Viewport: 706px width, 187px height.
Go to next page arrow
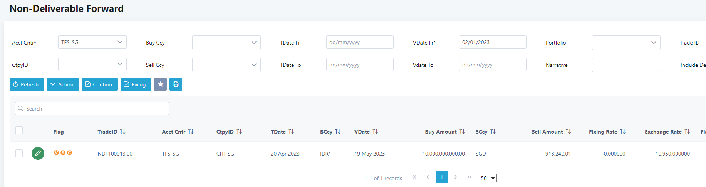tap(456, 177)
